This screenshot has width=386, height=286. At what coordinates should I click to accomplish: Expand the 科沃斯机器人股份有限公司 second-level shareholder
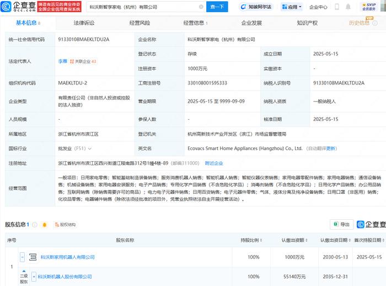tap(34, 277)
